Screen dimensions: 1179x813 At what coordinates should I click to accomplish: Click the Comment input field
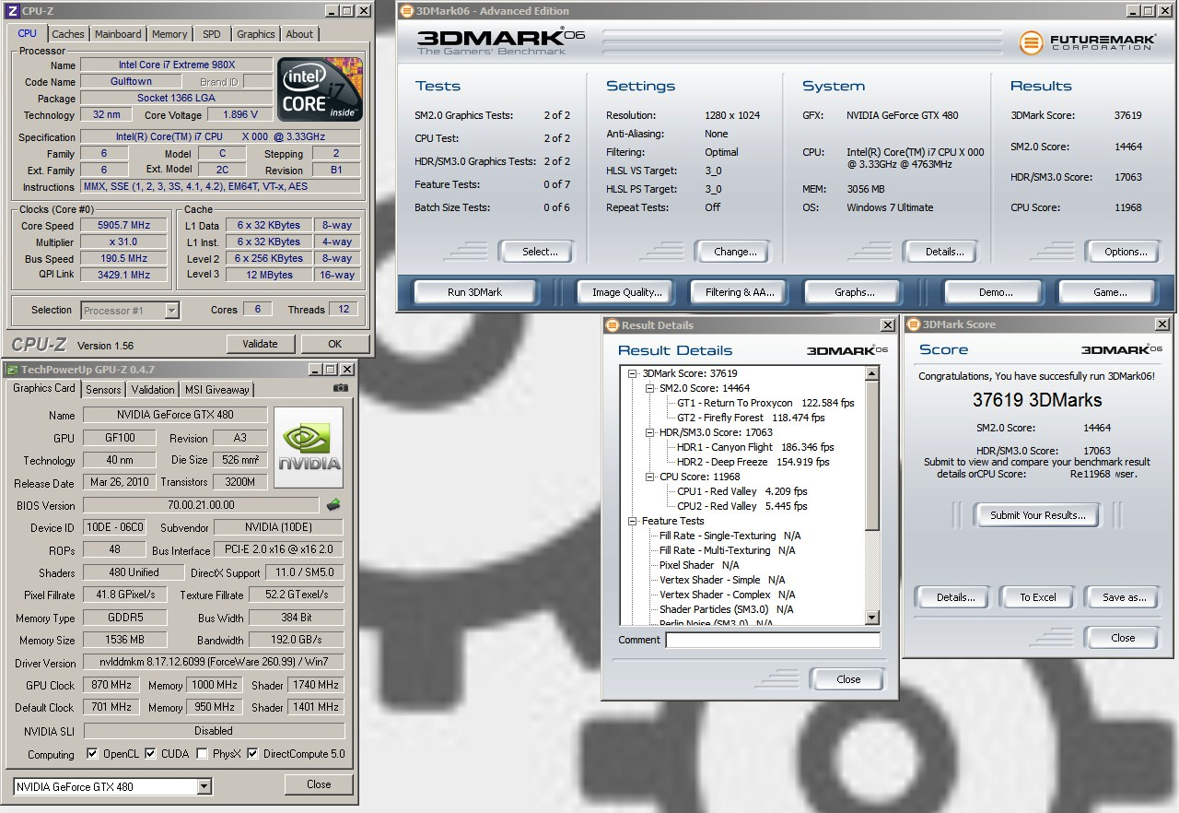(x=773, y=640)
